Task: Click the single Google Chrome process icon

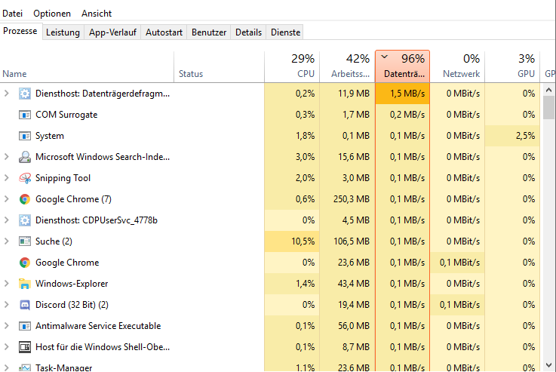Action: [x=24, y=263]
